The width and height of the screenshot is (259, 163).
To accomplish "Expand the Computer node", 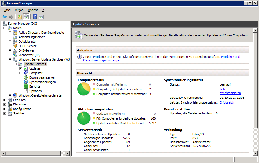I will (x=21, y=73).
